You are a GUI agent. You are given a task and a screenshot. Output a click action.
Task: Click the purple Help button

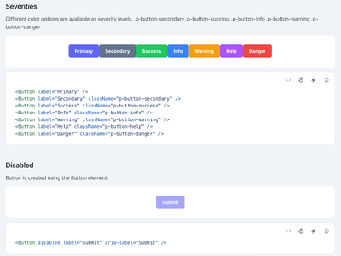[231, 51]
